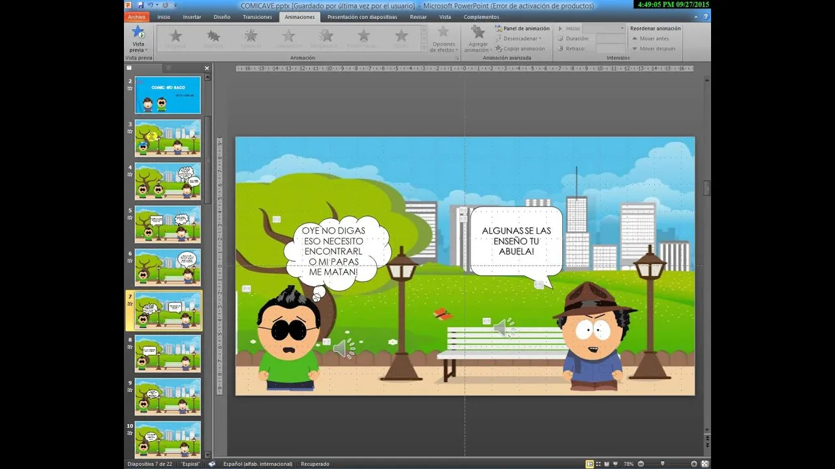Select slide 2 thumbnail

click(x=168, y=95)
